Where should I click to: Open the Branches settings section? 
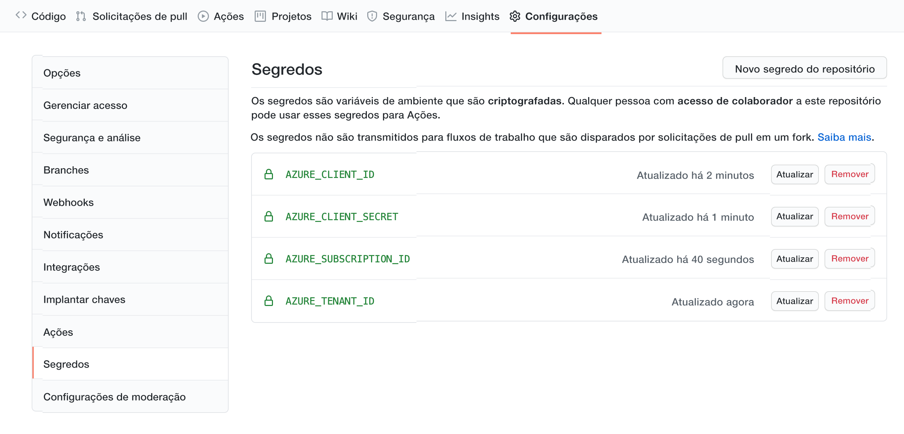(x=66, y=170)
